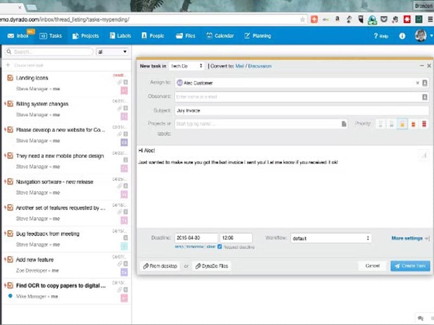Image resolution: width=434 pixels, height=325 pixels.
Task: Mark Bug feedback from meeting as done
Action: click(10, 233)
